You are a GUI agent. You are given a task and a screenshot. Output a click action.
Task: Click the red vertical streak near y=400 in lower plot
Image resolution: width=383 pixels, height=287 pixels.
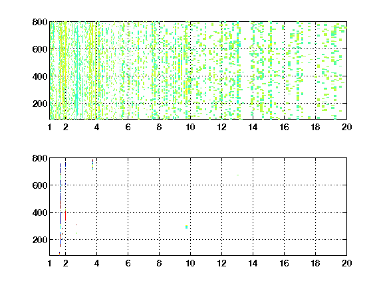click(x=65, y=216)
